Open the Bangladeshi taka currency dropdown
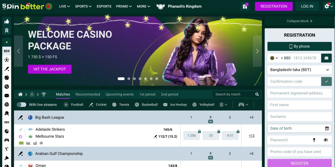Screen dimensions: 335x167 (299, 70)
